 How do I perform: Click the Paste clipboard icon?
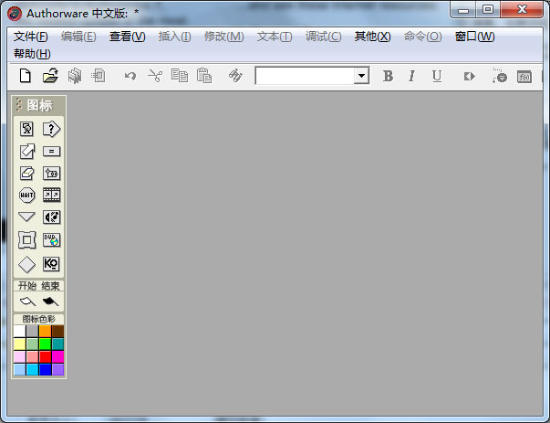point(204,76)
